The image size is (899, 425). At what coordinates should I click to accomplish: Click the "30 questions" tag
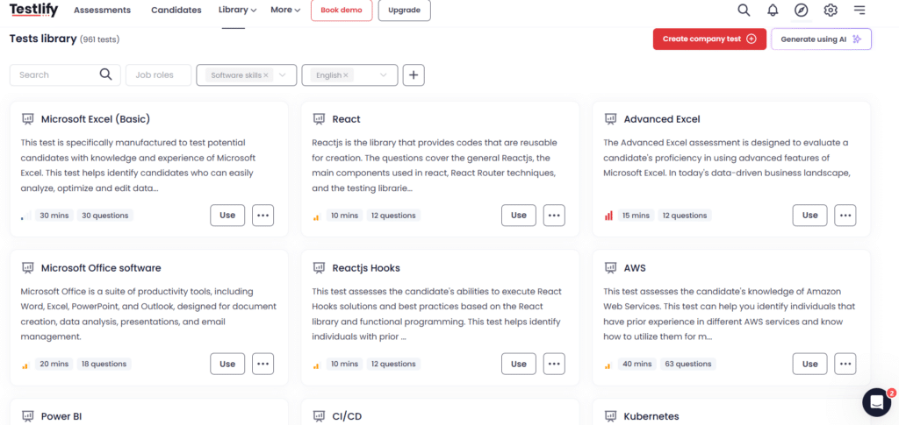point(105,215)
